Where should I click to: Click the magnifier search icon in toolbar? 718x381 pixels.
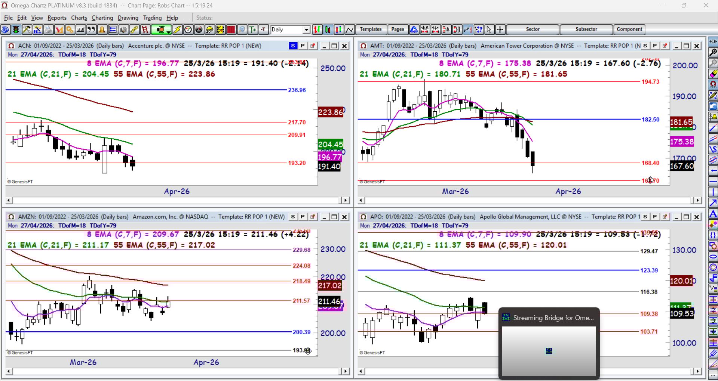pyautogui.click(x=242, y=30)
